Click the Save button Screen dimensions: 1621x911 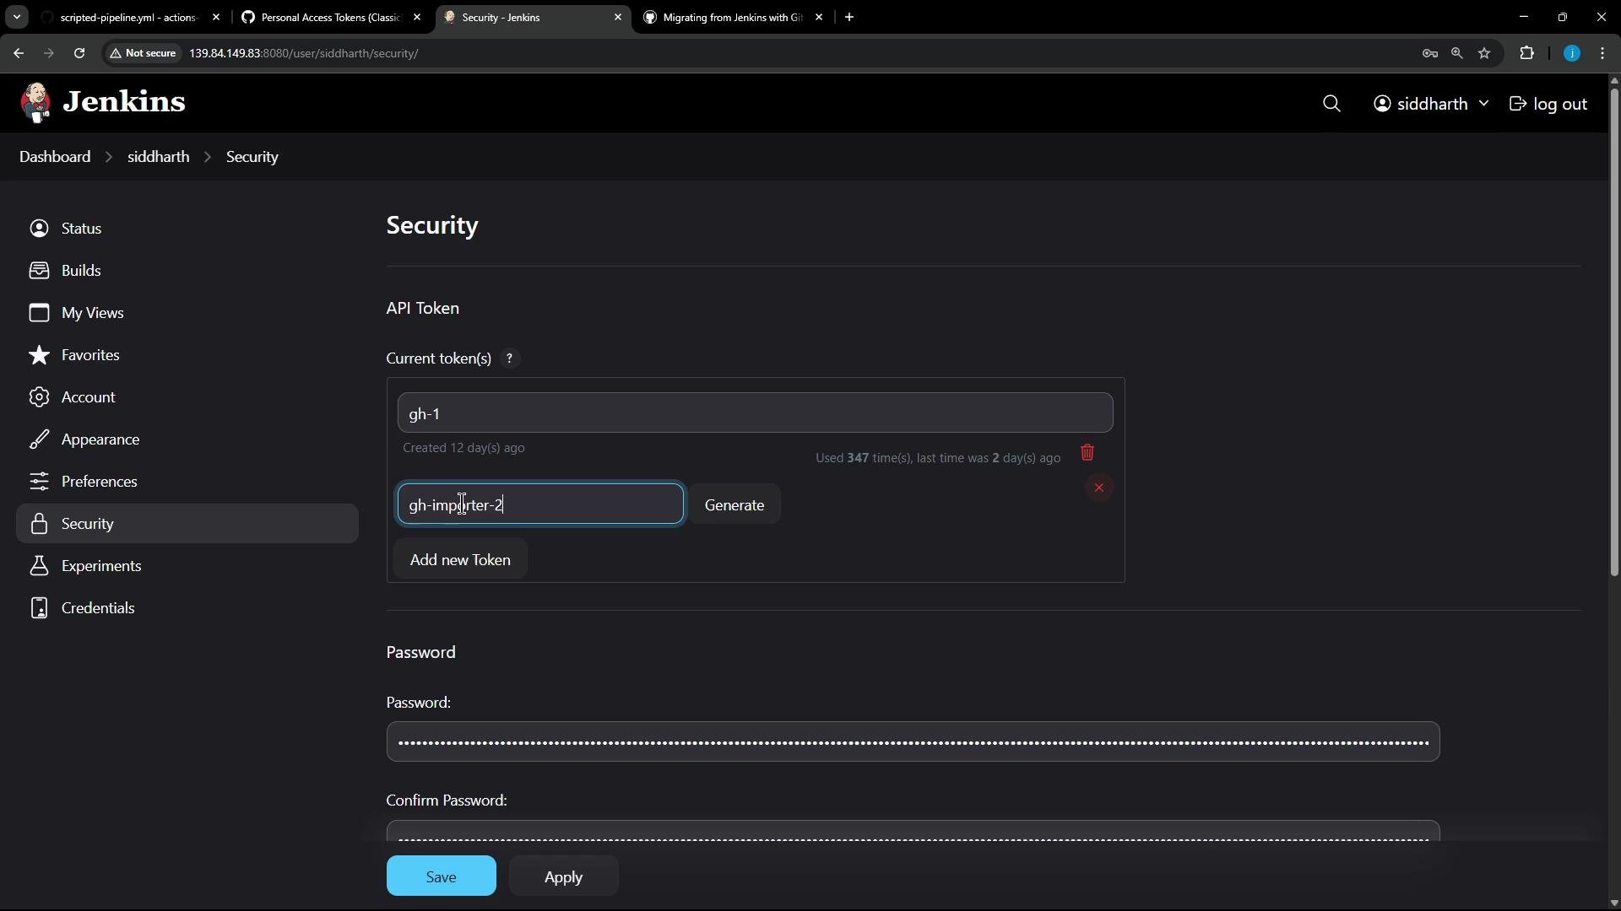(442, 876)
